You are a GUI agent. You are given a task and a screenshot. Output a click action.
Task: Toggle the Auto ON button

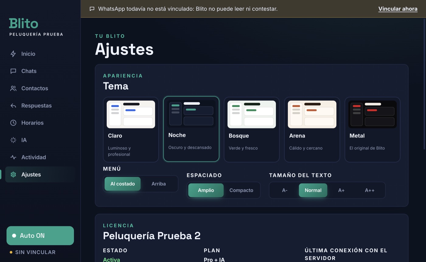pos(40,236)
